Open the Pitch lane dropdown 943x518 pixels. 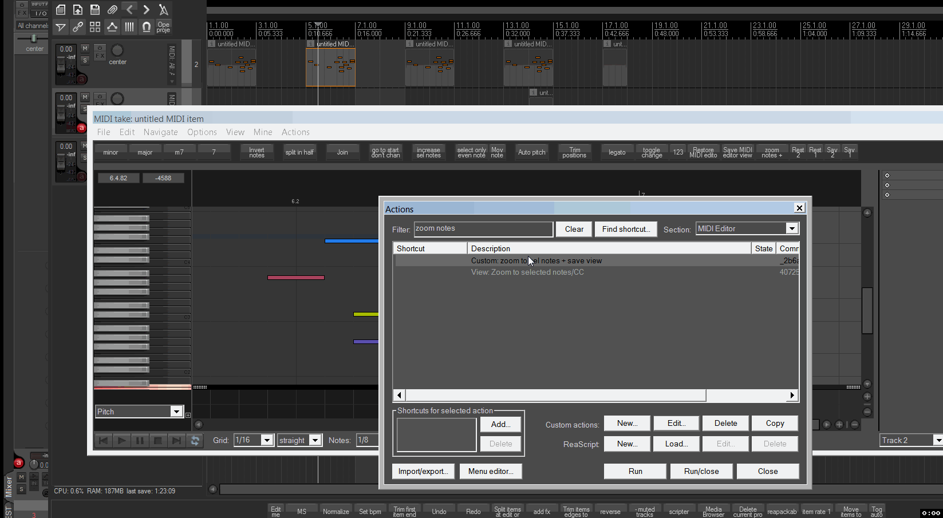point(139,412)
